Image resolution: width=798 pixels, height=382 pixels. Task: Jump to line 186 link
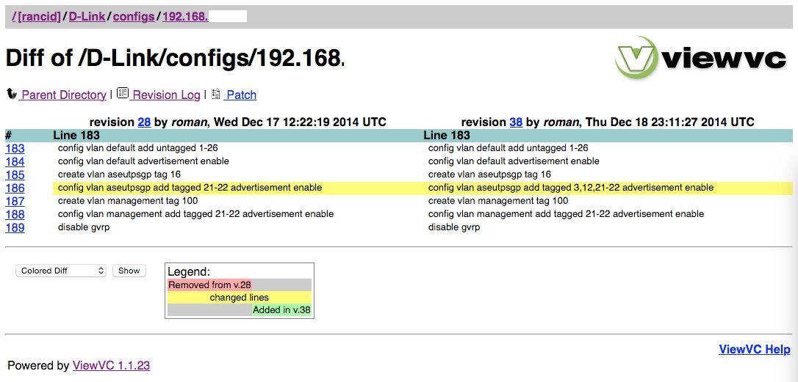coord(15,188)
